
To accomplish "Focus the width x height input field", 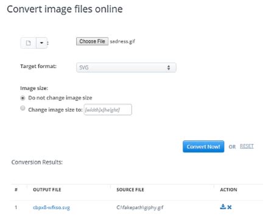I will click(108, 109).
